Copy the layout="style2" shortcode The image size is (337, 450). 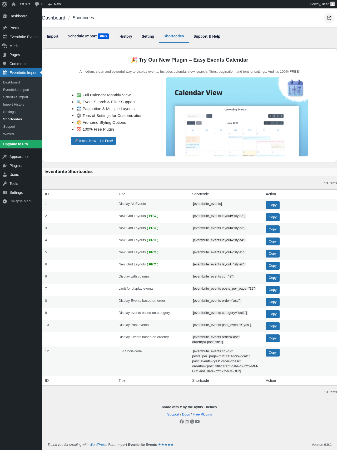click(272, 217)
